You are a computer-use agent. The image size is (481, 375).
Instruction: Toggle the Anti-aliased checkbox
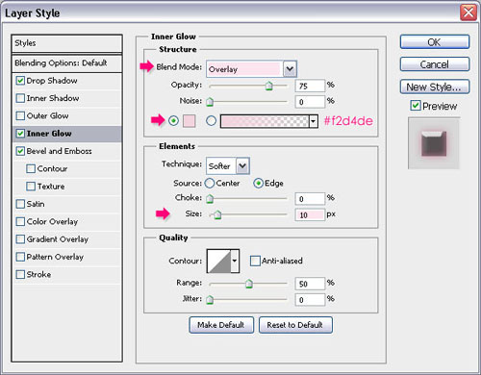[255, 261]
